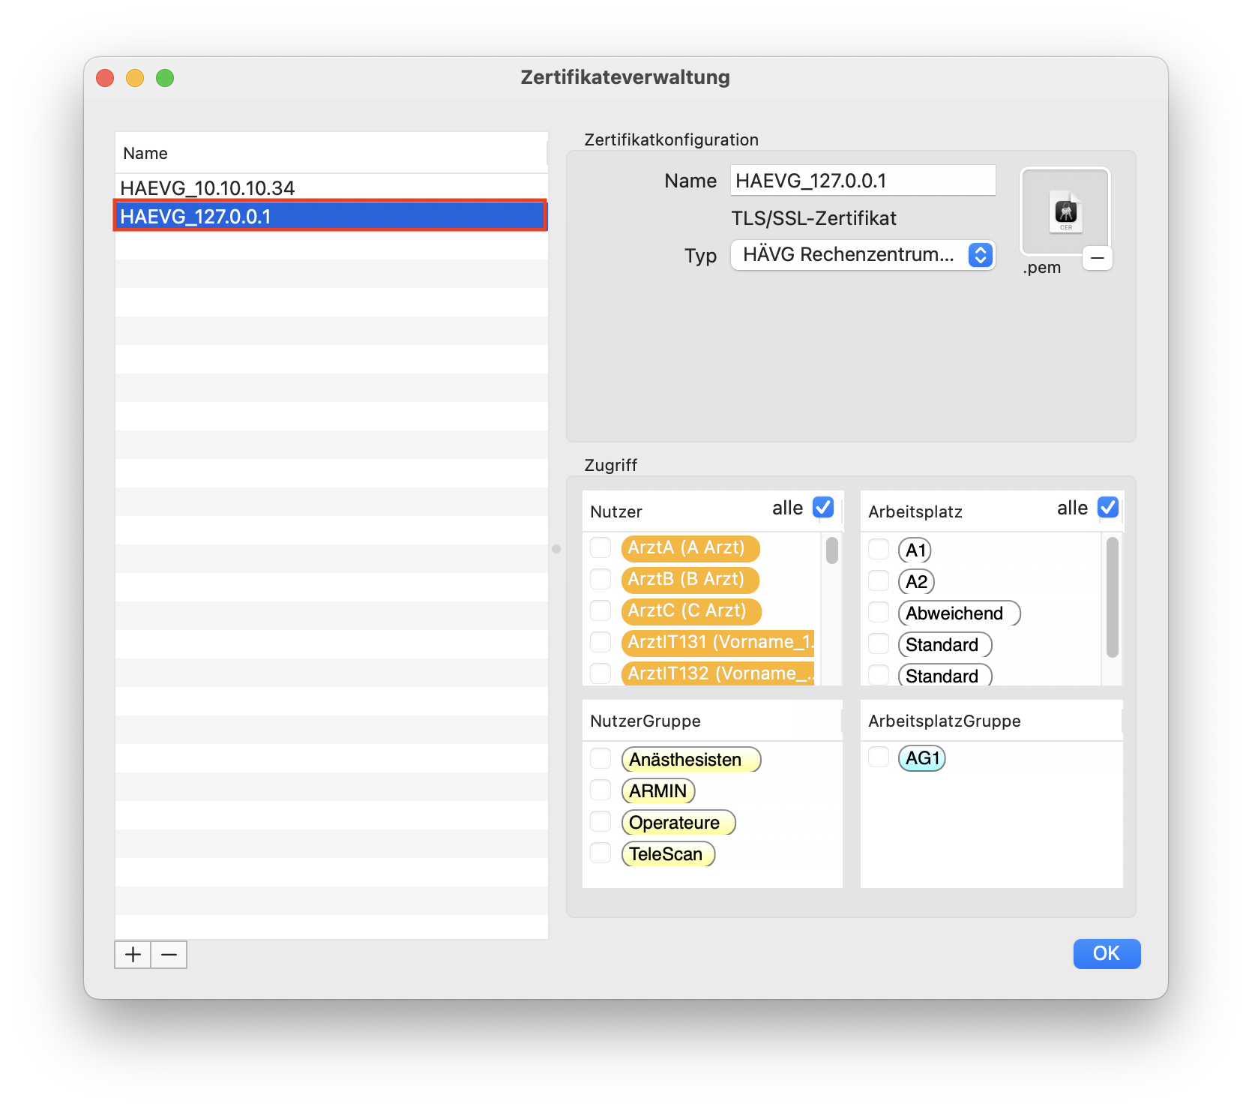Confirm with the OK button
Screen dimensions: 1252x1110
1107,954
